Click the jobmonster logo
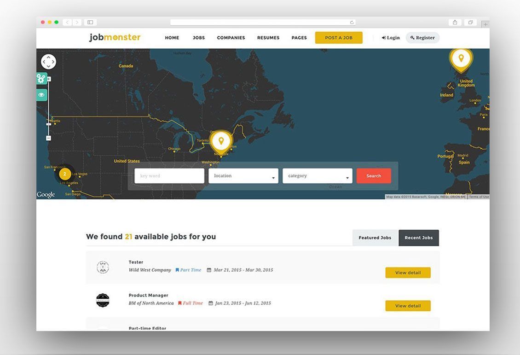The image size is (520, 355). pyautogui.click(x=115, y=37)
